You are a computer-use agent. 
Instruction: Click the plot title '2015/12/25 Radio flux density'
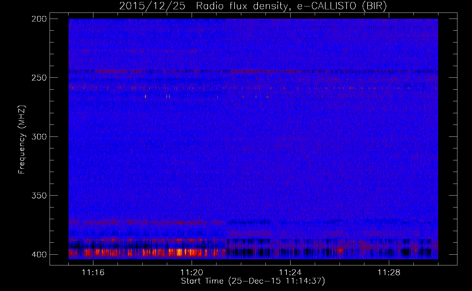pos(253,6)
